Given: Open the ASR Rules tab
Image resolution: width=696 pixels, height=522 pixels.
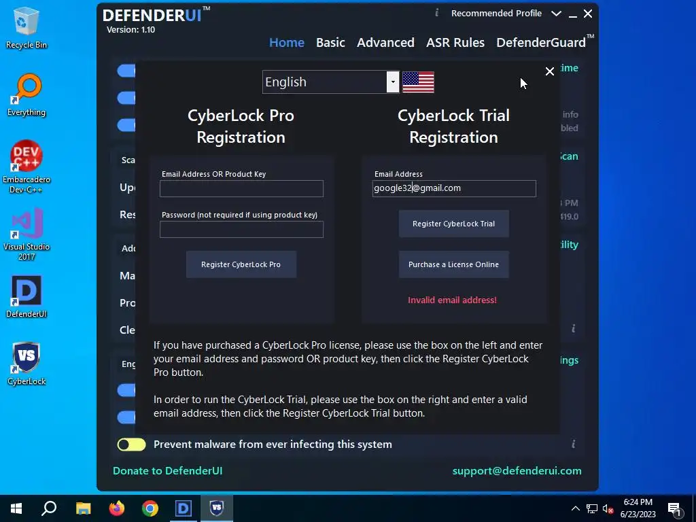Looking at the screenshot, I should pyautogui.click(x=455, y=43).
